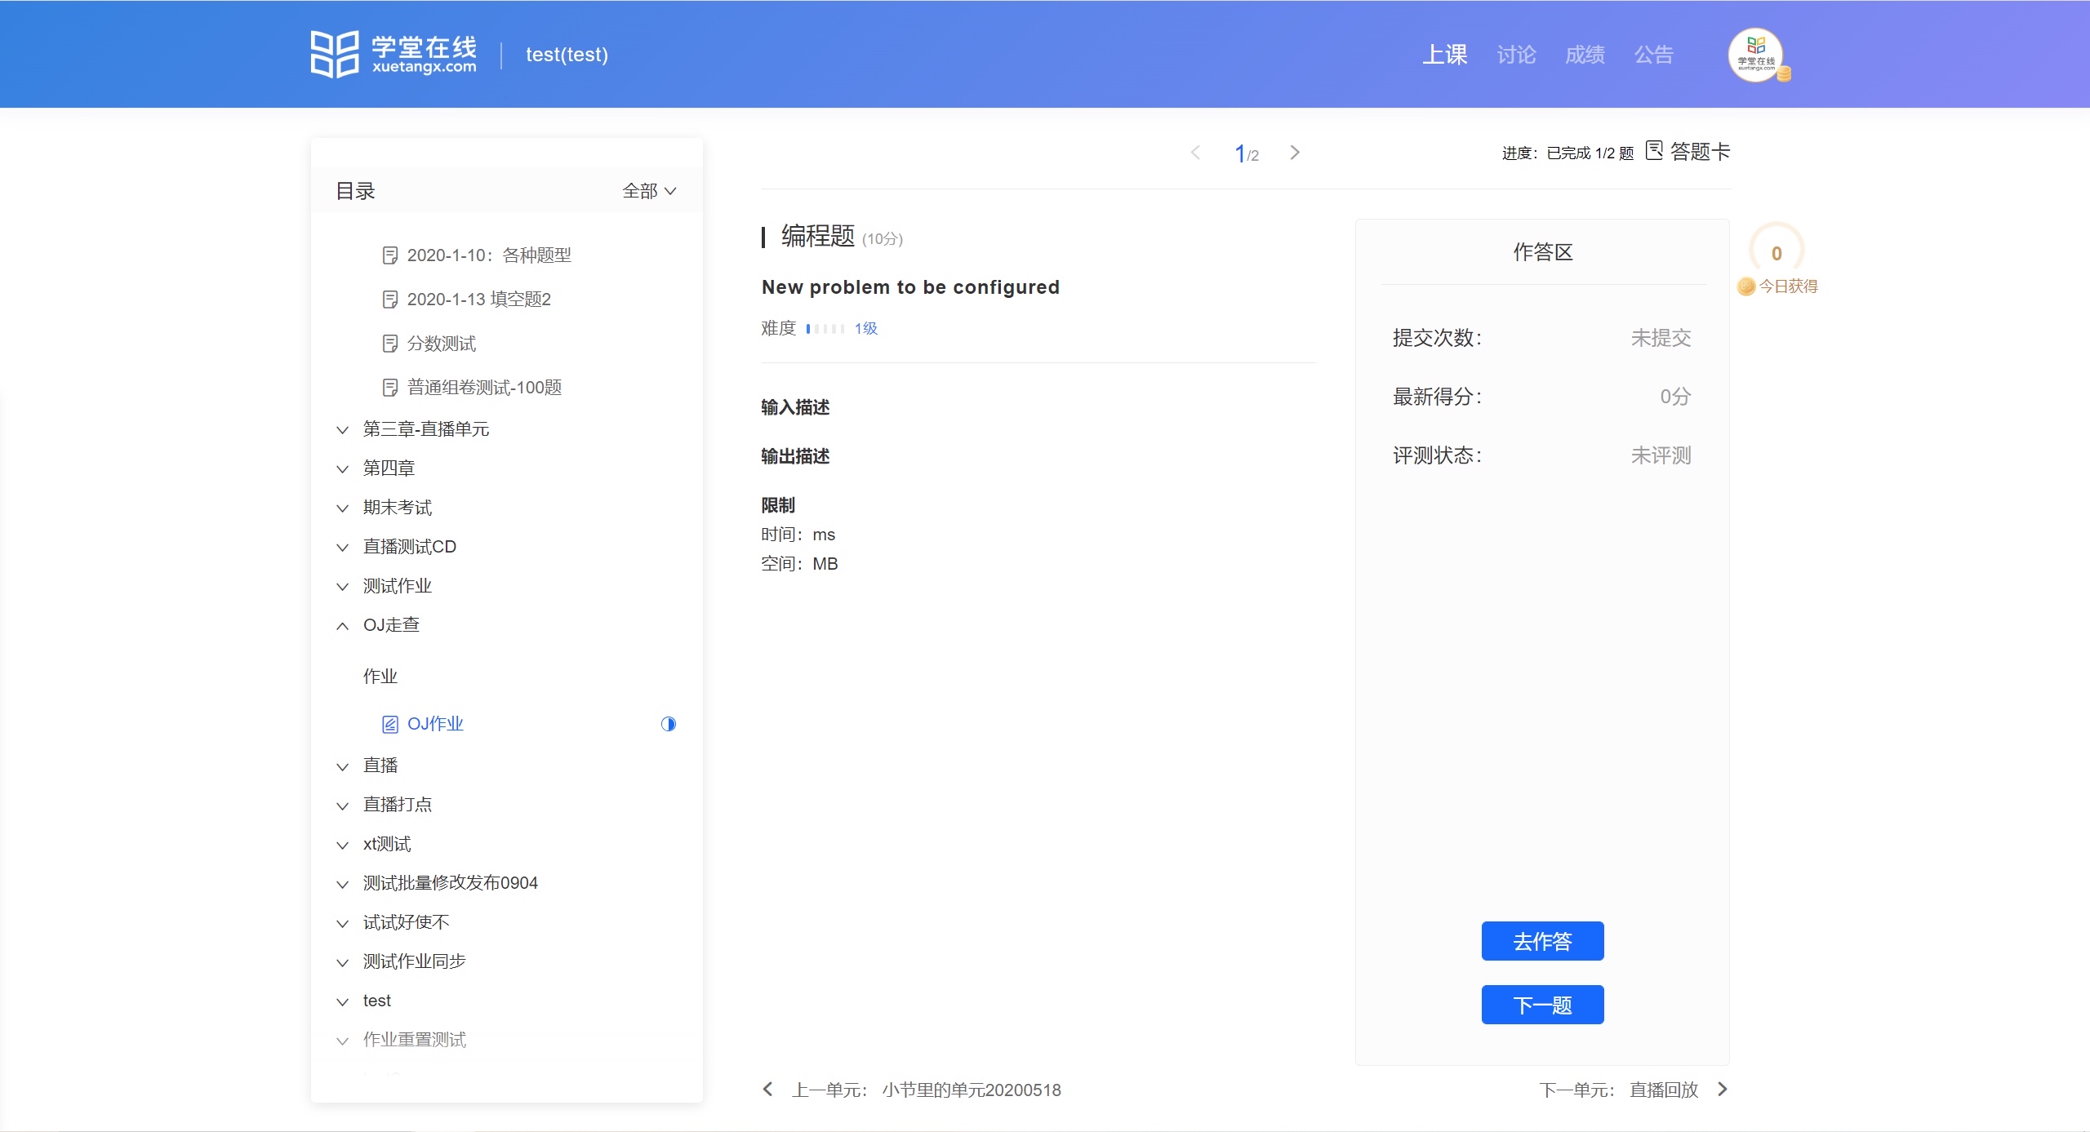This screenshot has height=1132, width=2090.
Task: Click the xuetangx.com logo
Action: click(394, 55)
